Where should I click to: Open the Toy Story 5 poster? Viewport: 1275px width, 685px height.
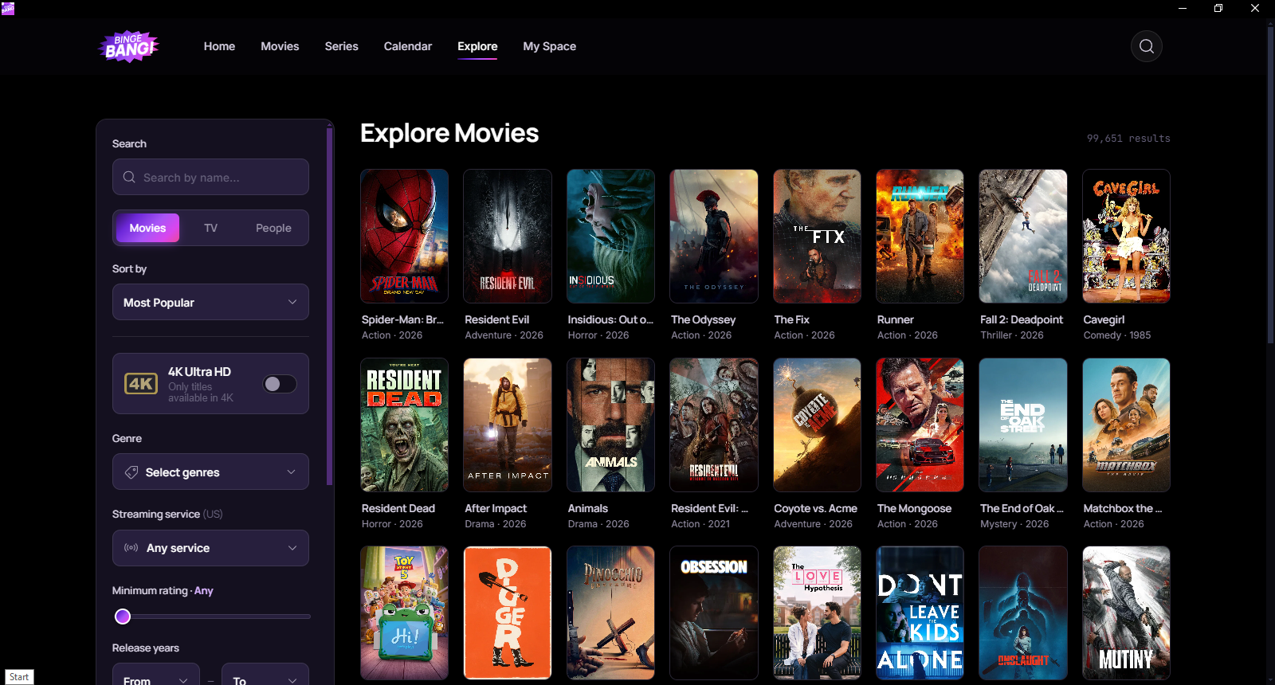(x=404, y=613)
